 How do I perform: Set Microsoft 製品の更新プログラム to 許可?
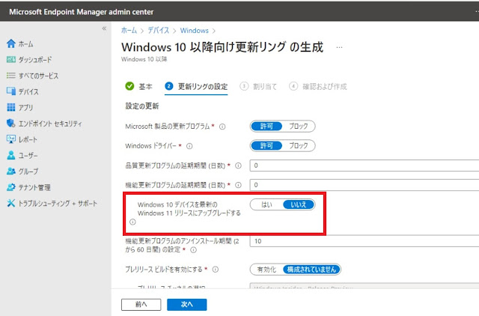click(x=266, y=127)
